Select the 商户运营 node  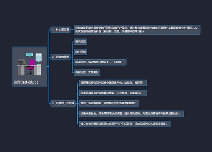(x=81, y=52)
